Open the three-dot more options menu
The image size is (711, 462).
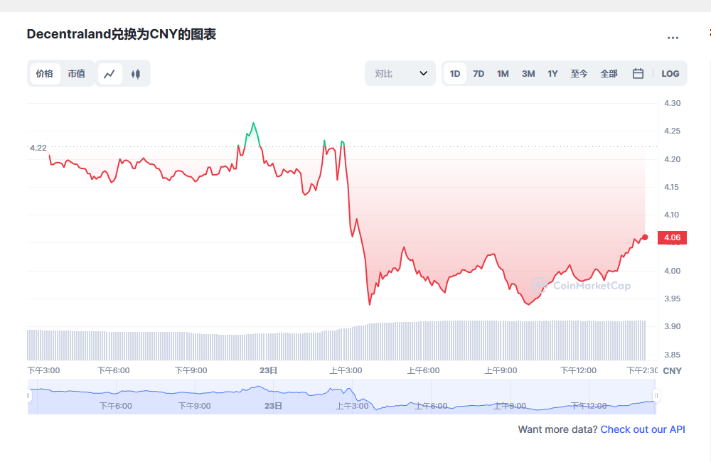[x=673, y=38]
